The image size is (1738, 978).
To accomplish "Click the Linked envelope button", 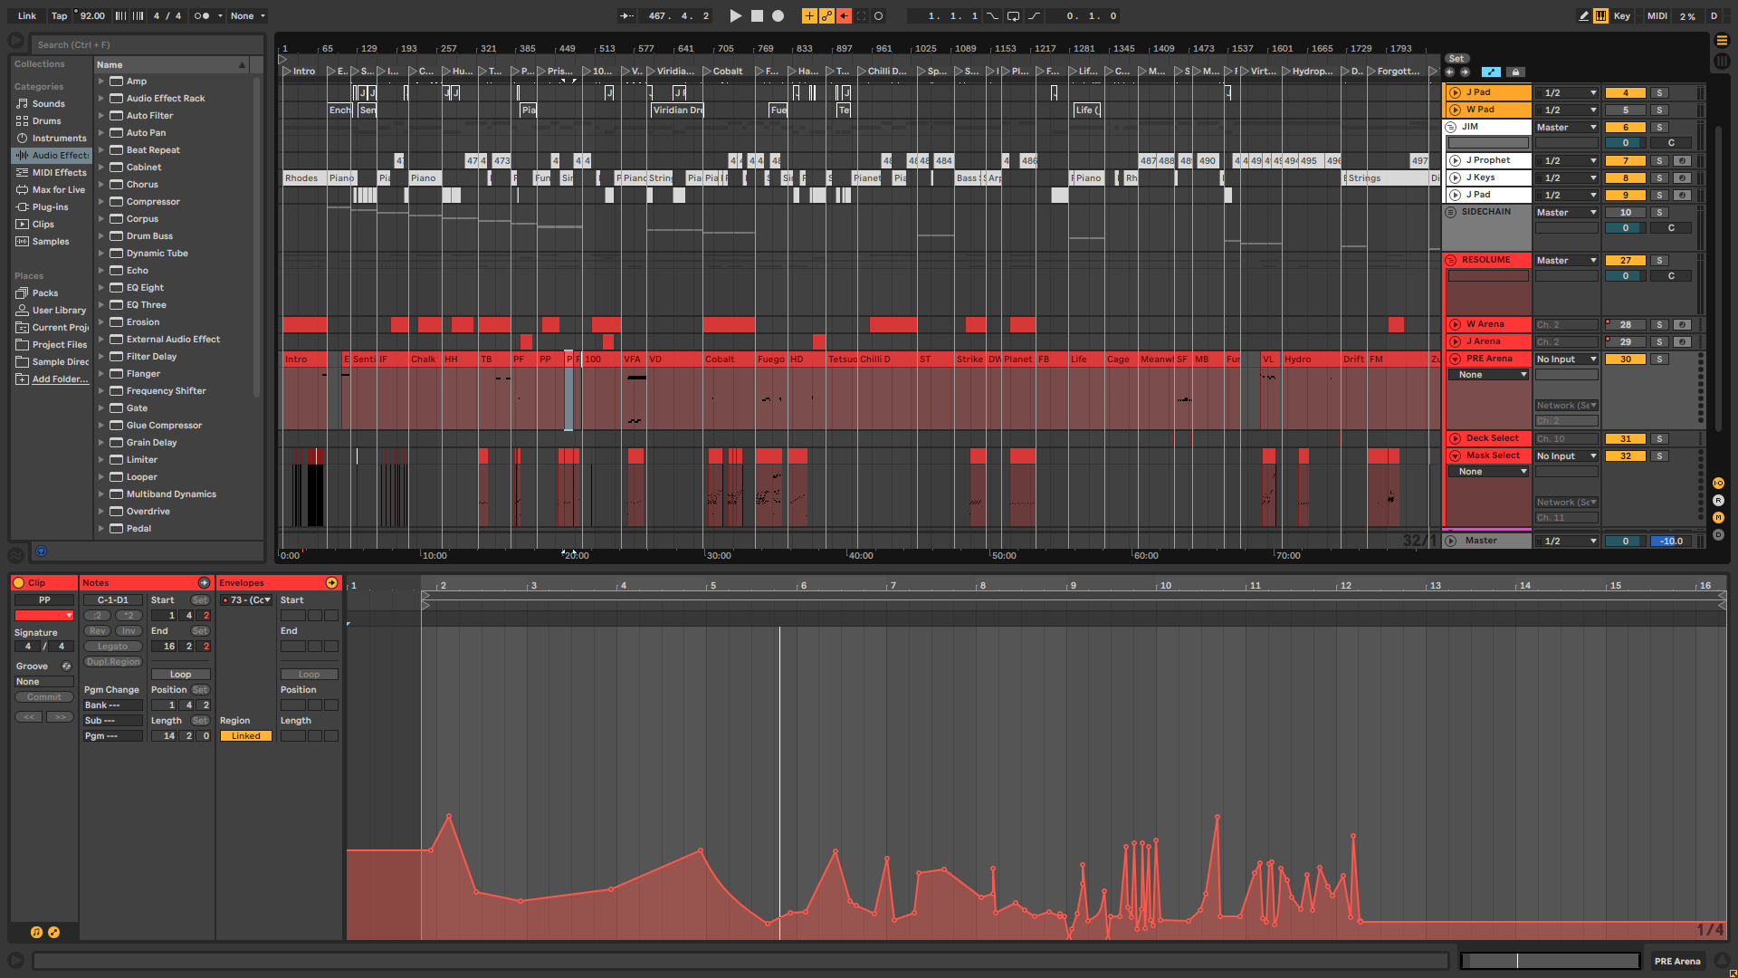I will coord(245,736).
